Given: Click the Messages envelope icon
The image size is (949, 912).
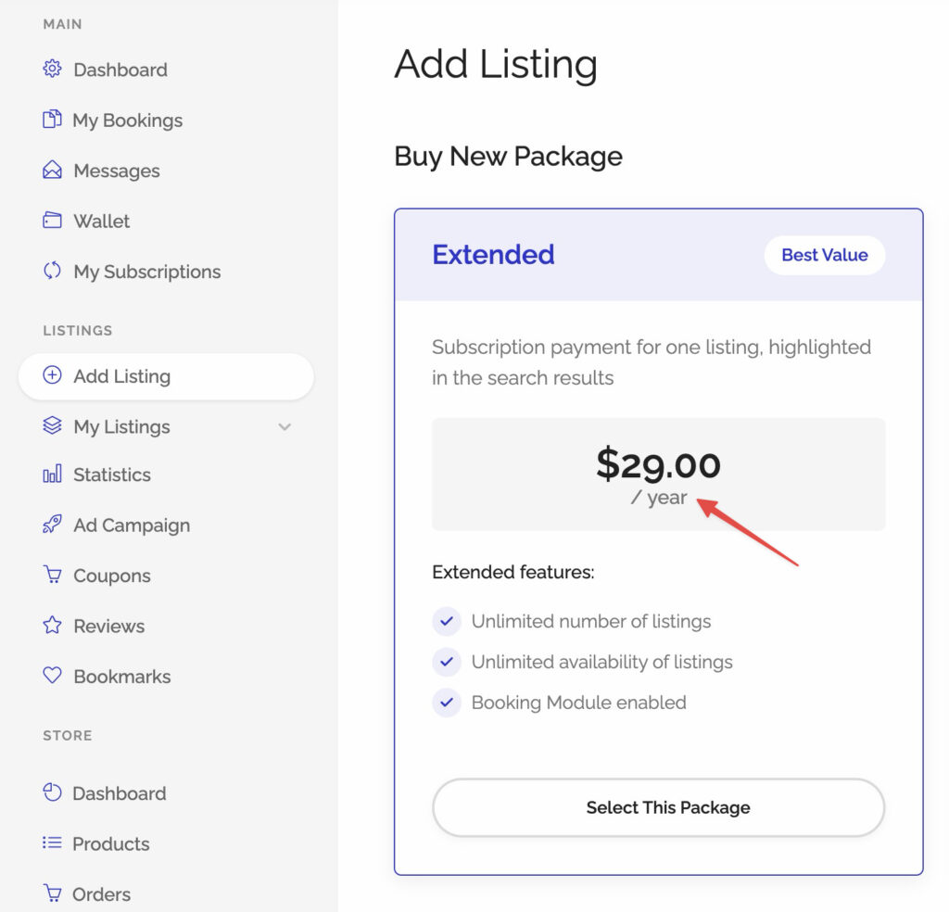Looking at the screenshot, I should coord(52,170).
